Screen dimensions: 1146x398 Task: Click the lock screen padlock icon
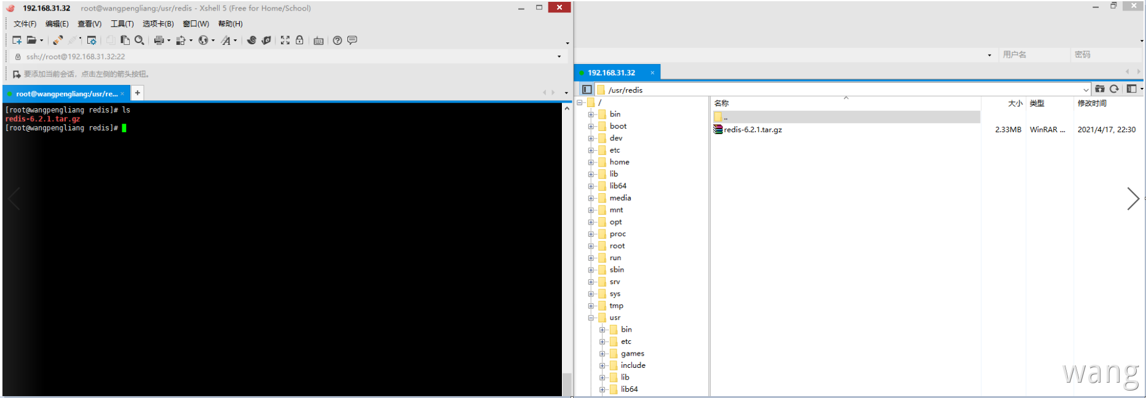[x=299, y=40]
